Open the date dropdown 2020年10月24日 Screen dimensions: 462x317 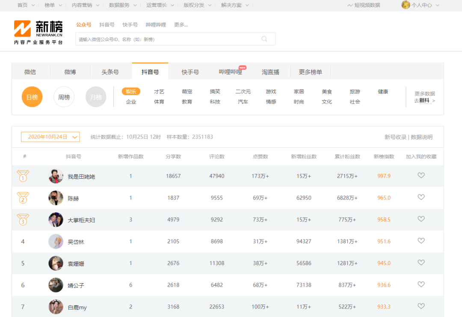click(x=50, y=137)
